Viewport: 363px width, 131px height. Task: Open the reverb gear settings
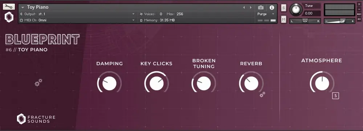[x=262, y=94]
